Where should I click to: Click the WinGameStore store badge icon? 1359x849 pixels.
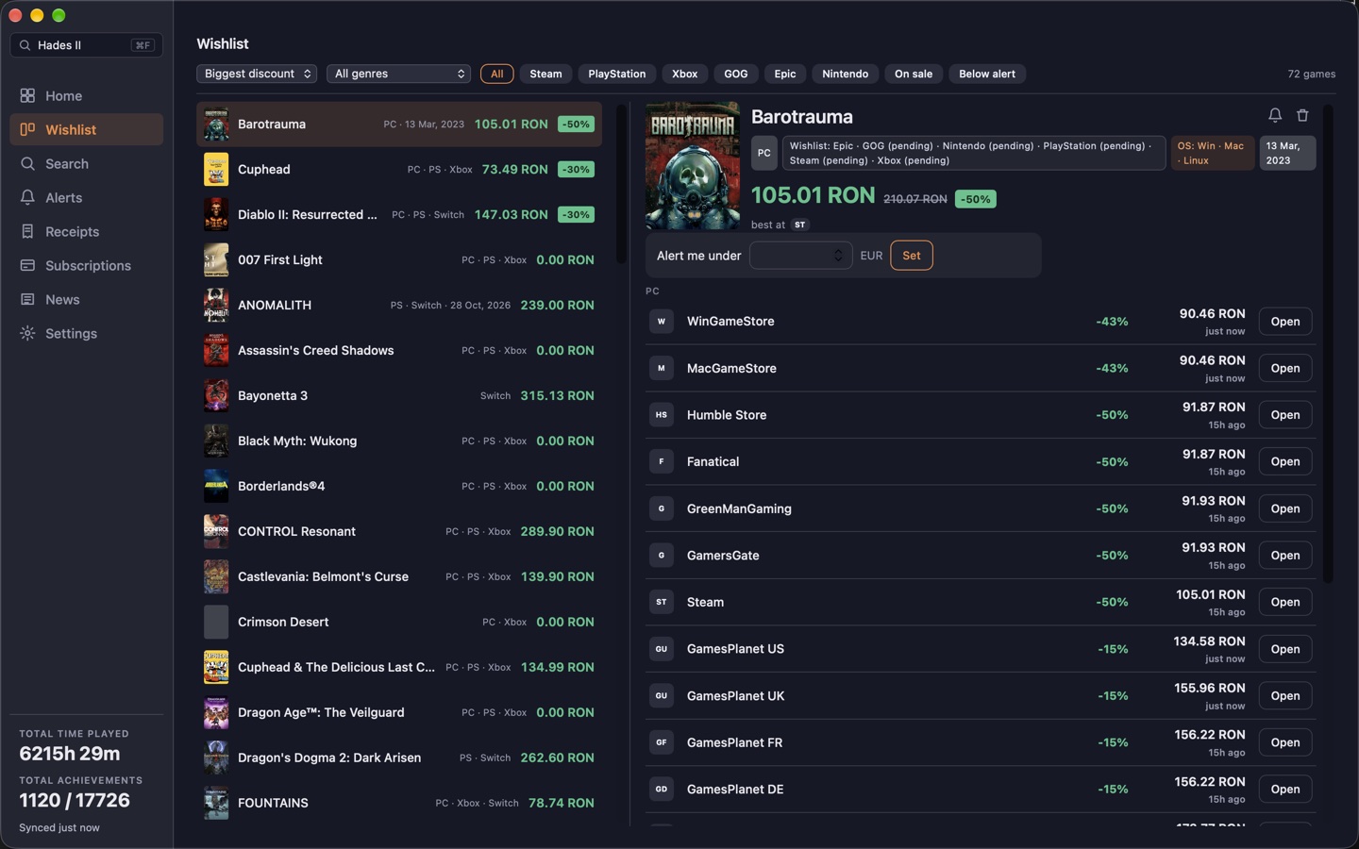662,322
